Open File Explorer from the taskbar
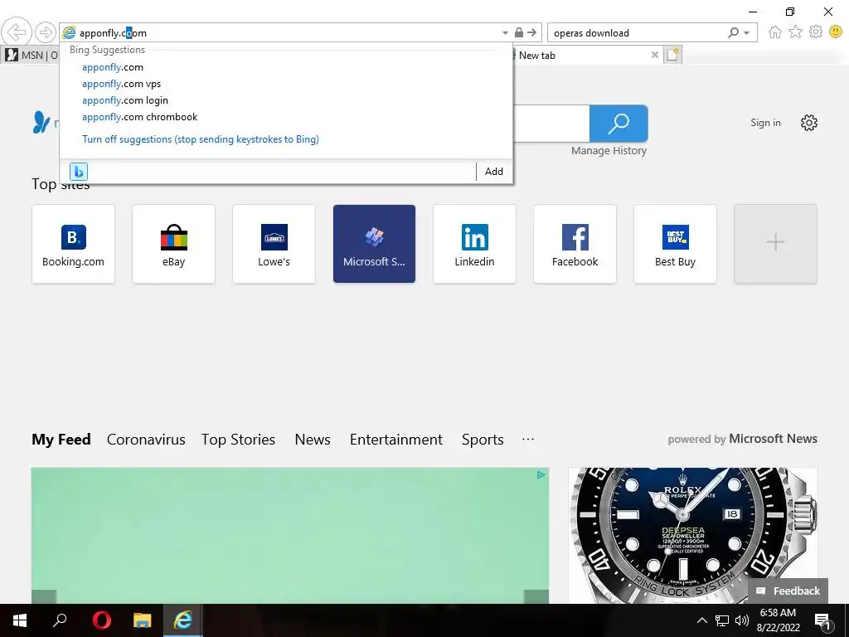The image size is (849, 637). 142,620
